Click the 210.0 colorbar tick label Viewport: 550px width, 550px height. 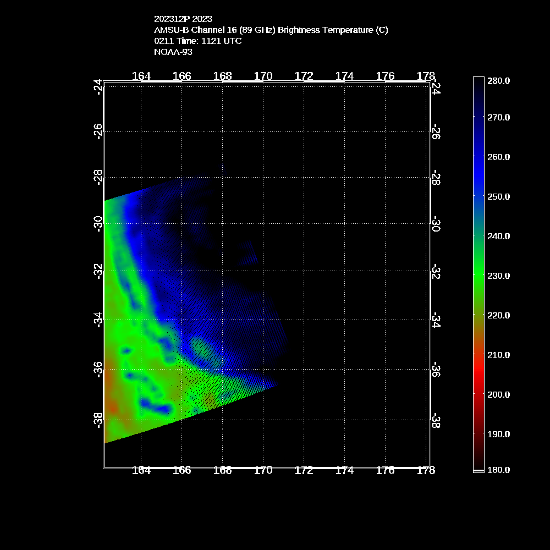[499, 355]
